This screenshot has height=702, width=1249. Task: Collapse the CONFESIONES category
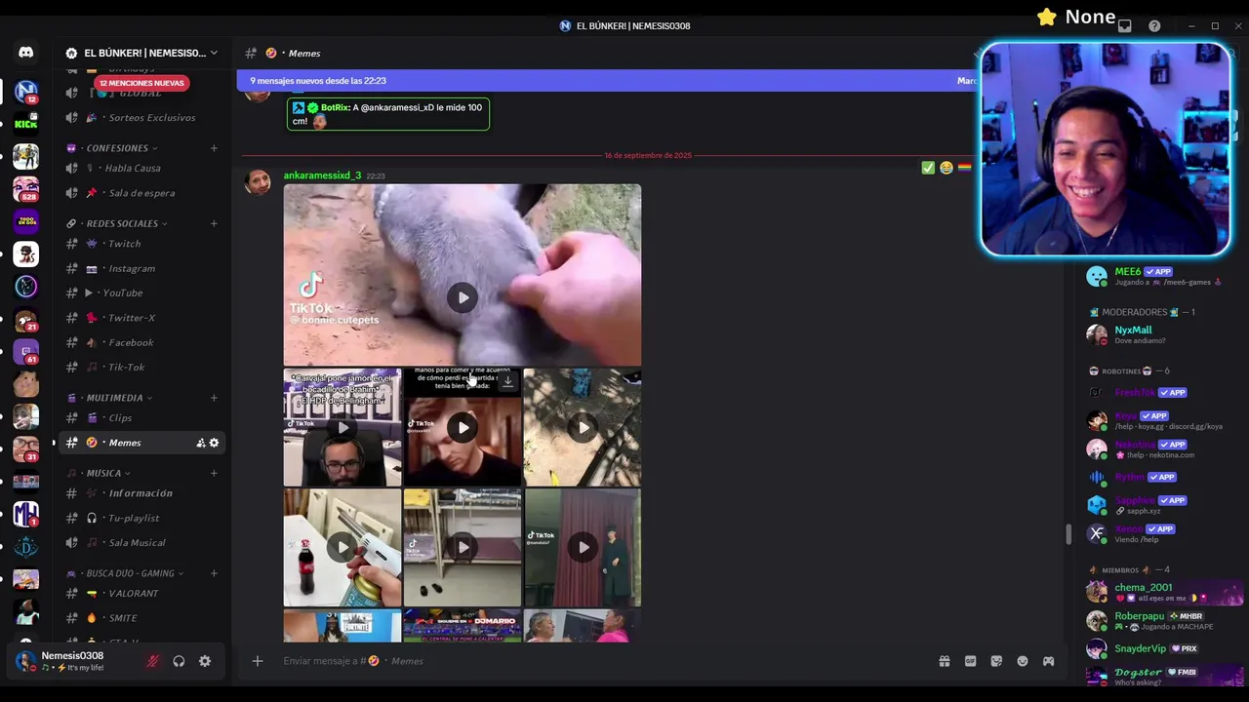tap(113, 148)
